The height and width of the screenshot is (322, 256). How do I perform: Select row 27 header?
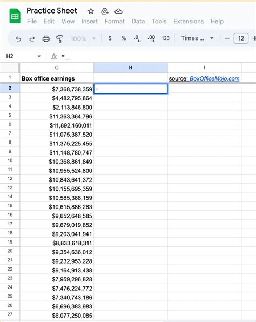click(x=10, y=314)
